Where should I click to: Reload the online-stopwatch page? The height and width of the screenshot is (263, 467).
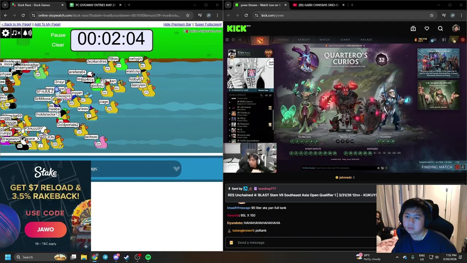(x=23, y=15)
